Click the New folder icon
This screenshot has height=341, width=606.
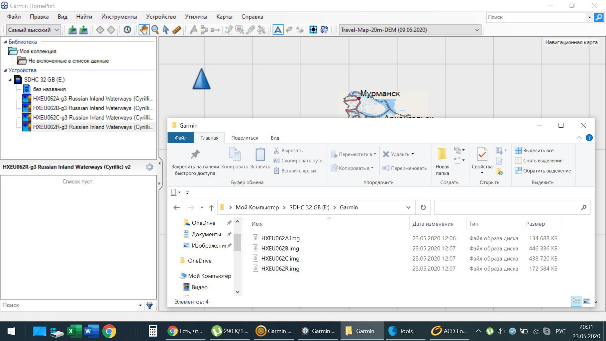tap(442, 154)
